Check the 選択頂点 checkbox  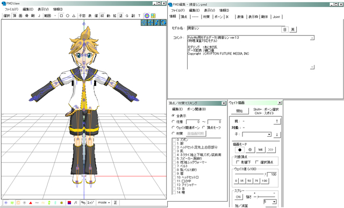pyautogui.click(x=257, y=162)
